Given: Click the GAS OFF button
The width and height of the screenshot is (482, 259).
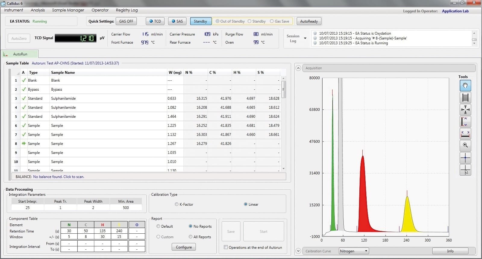Looking at the screenshot, I should point(126,21).
